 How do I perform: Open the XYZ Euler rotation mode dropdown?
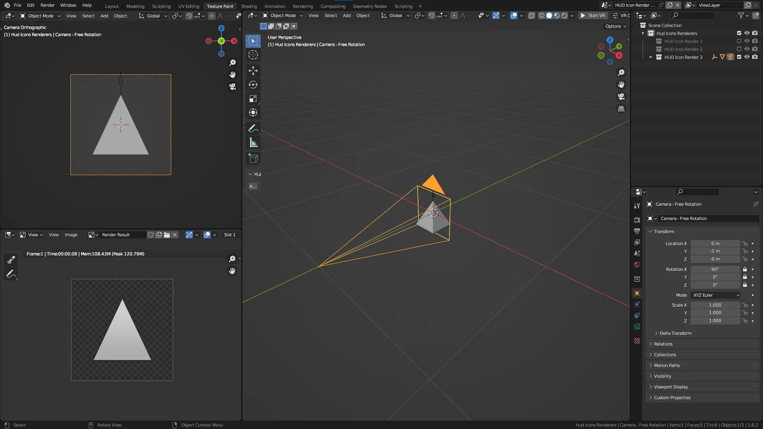point(715,296)
